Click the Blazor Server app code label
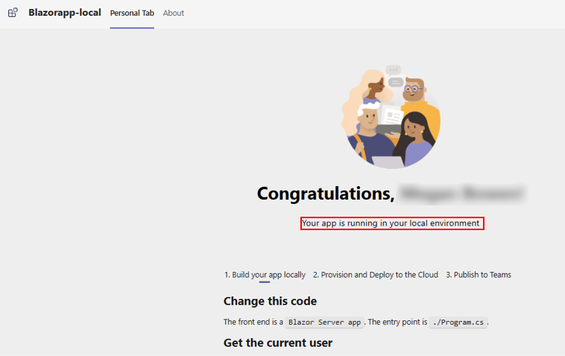The height and width of the screenshot is (356, 565). [x=324, y=322]
